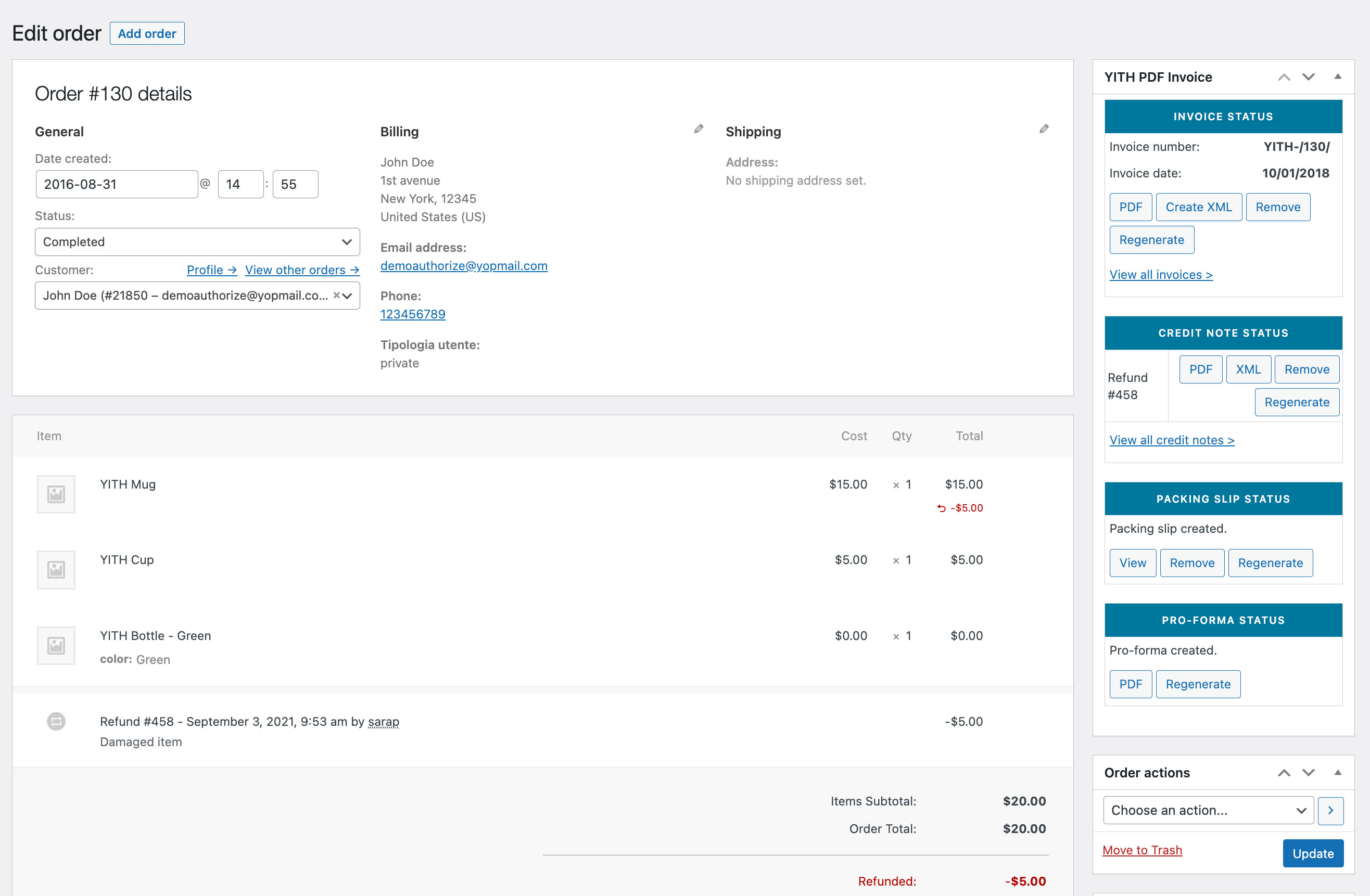Open View all credit notes link
The image size is (1370, 896).
coord(1171,440)
